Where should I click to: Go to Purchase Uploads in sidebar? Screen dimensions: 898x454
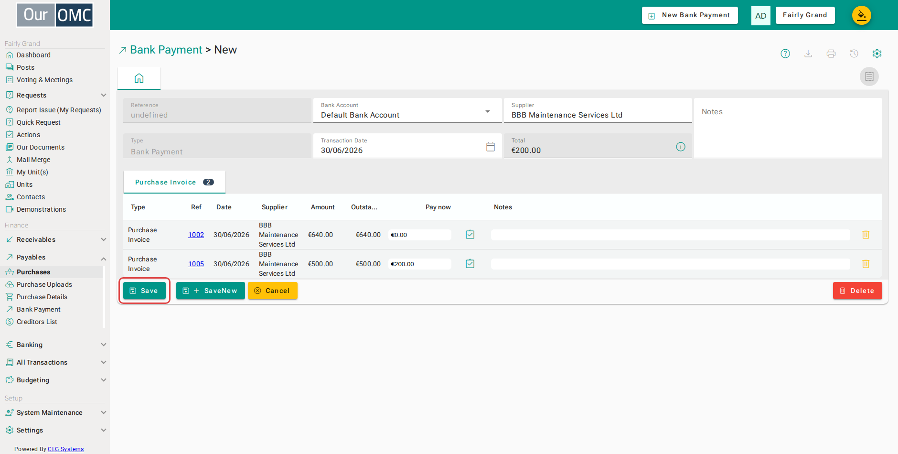pyautogui.click(x=44, y=284)
